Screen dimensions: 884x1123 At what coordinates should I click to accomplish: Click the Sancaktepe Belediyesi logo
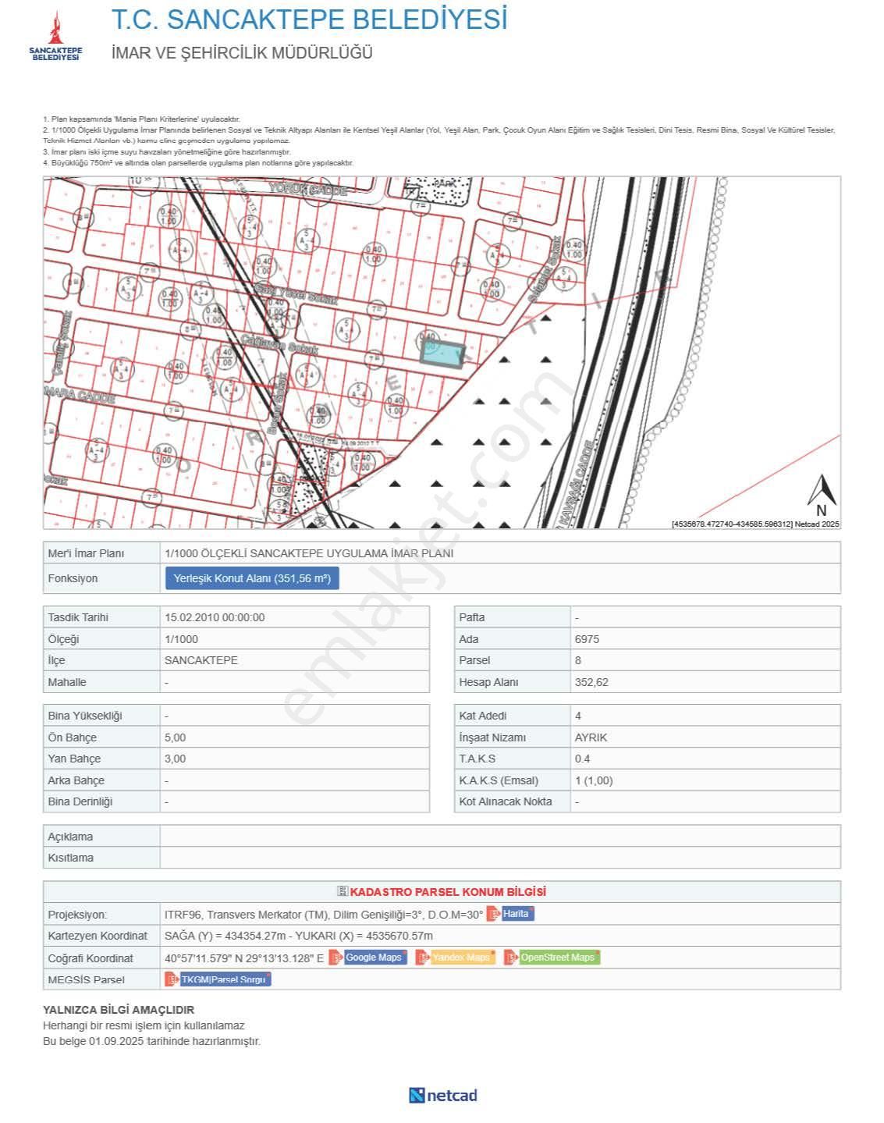pyautogui.click(x=55, y=37)
